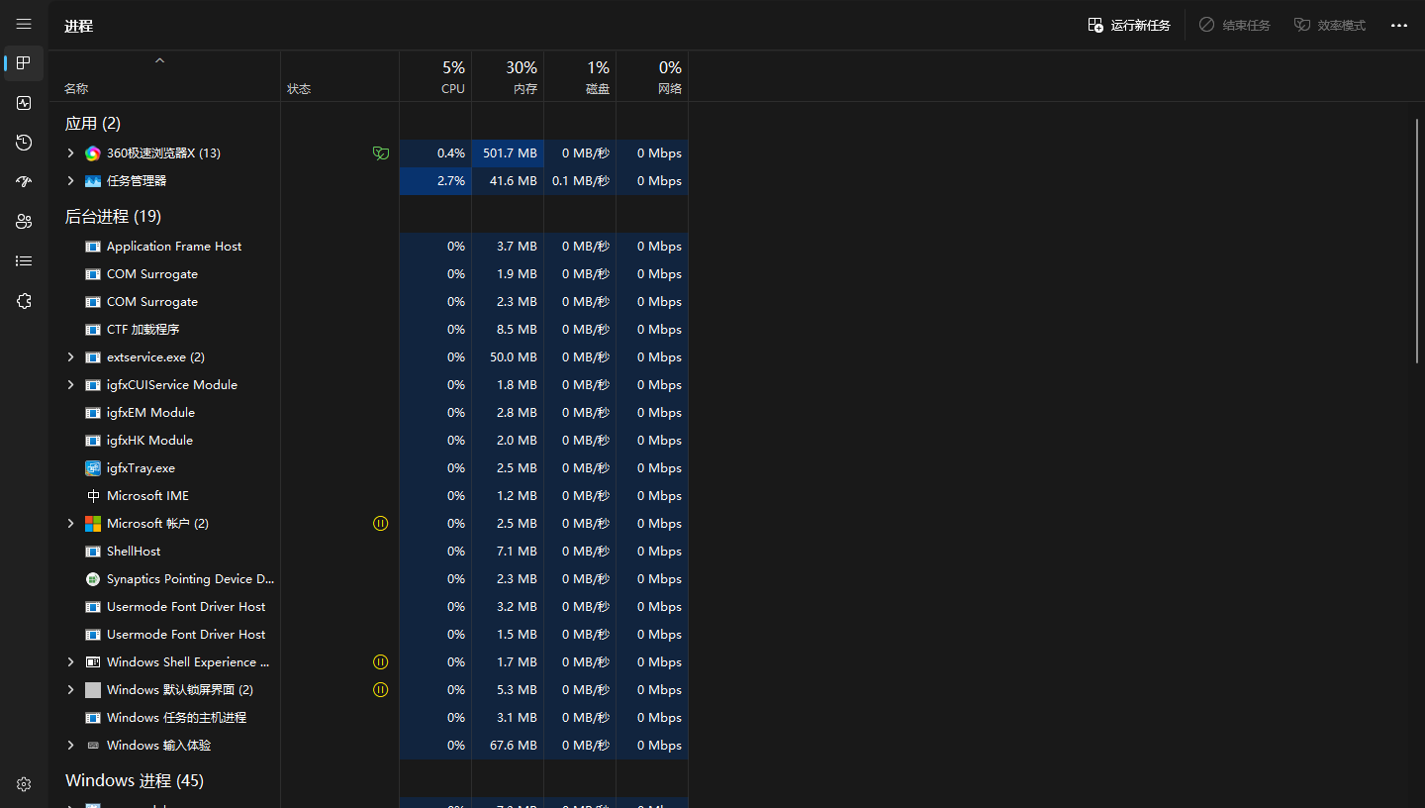Sort processes by the CPU column header
The width and height of the screenshot is (1425, 808).
[x=452, y=77]
